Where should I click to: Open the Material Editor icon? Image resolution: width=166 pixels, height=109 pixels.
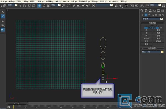142,6
